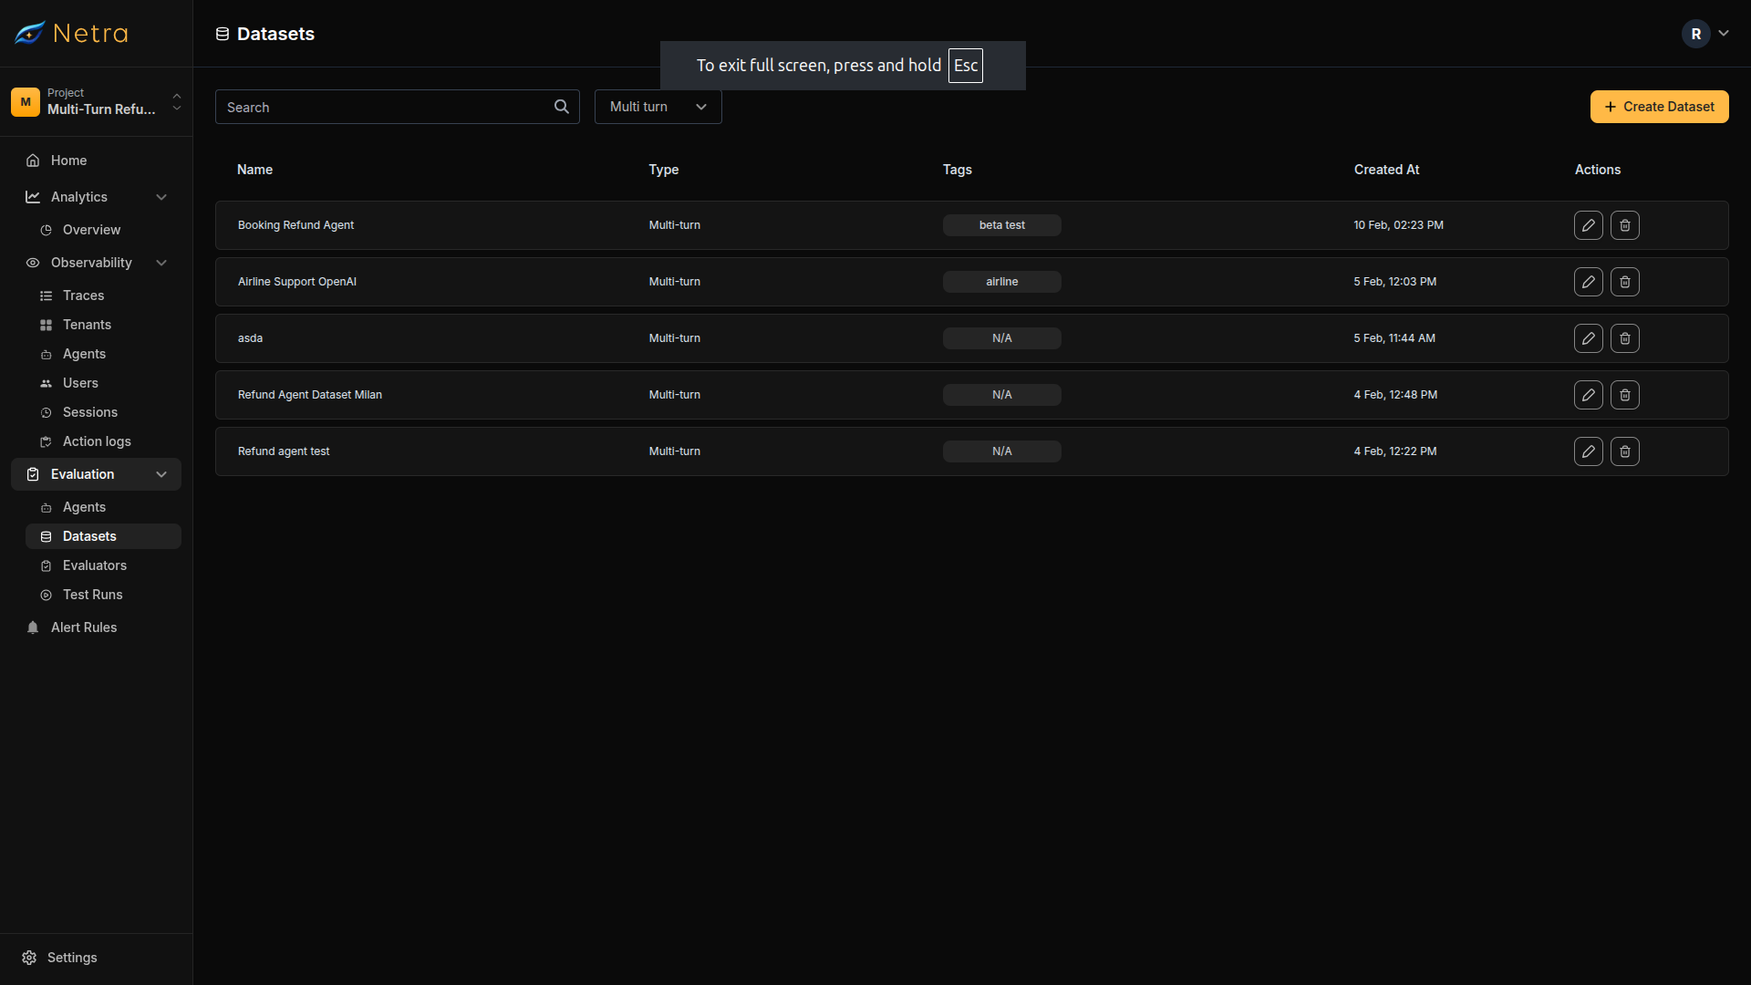1751x985 pixels.
Task: Switch to the Datasets view in sidebar
Action: click(x=88, y=536)
